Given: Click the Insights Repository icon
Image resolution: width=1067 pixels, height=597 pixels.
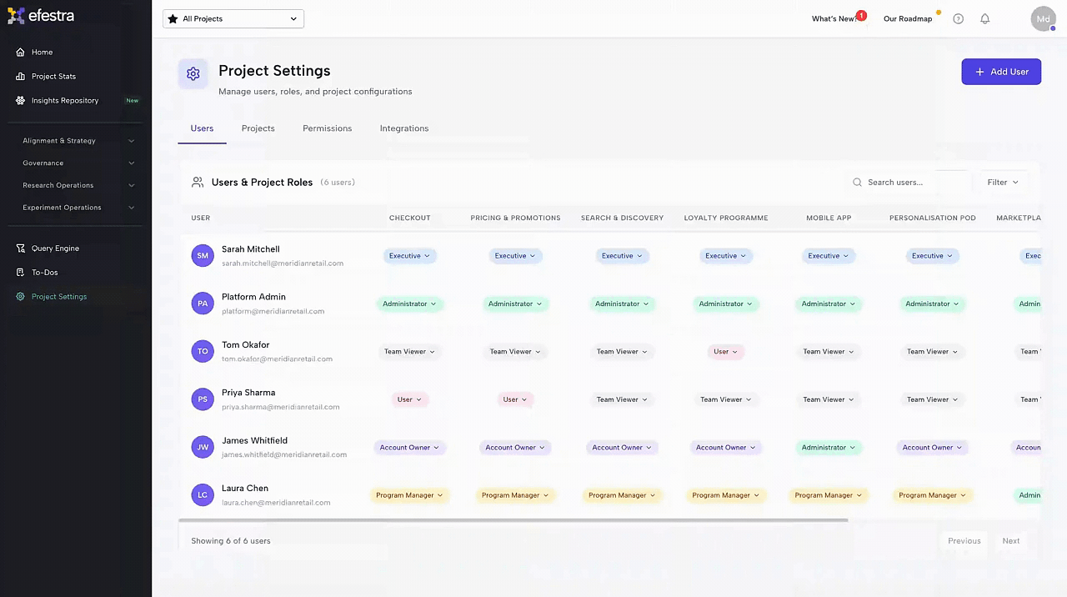Looking at the screenshot, I should [21, 100].
